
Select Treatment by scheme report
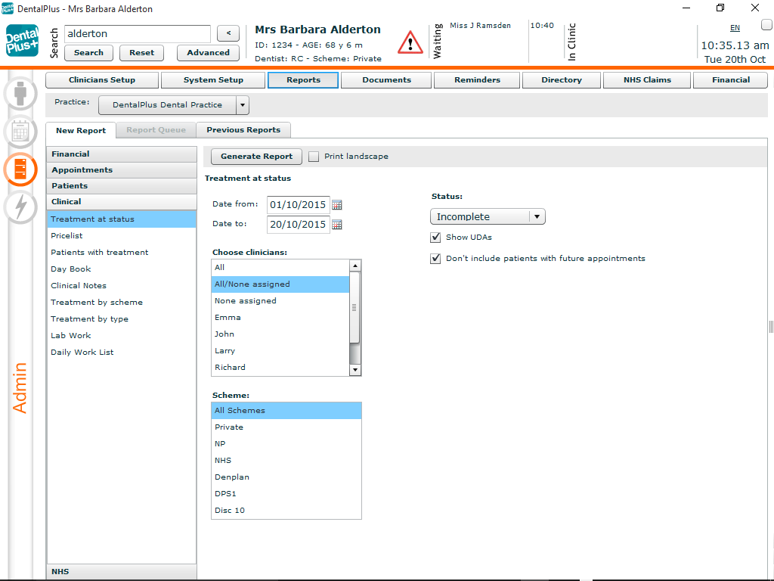tap(122, 303)
